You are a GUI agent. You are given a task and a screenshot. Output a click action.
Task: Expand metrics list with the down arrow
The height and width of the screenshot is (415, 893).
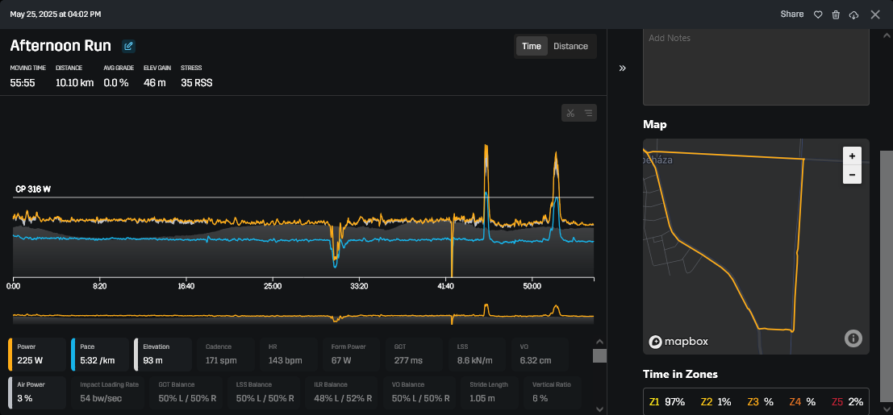[x=599, y=409]
